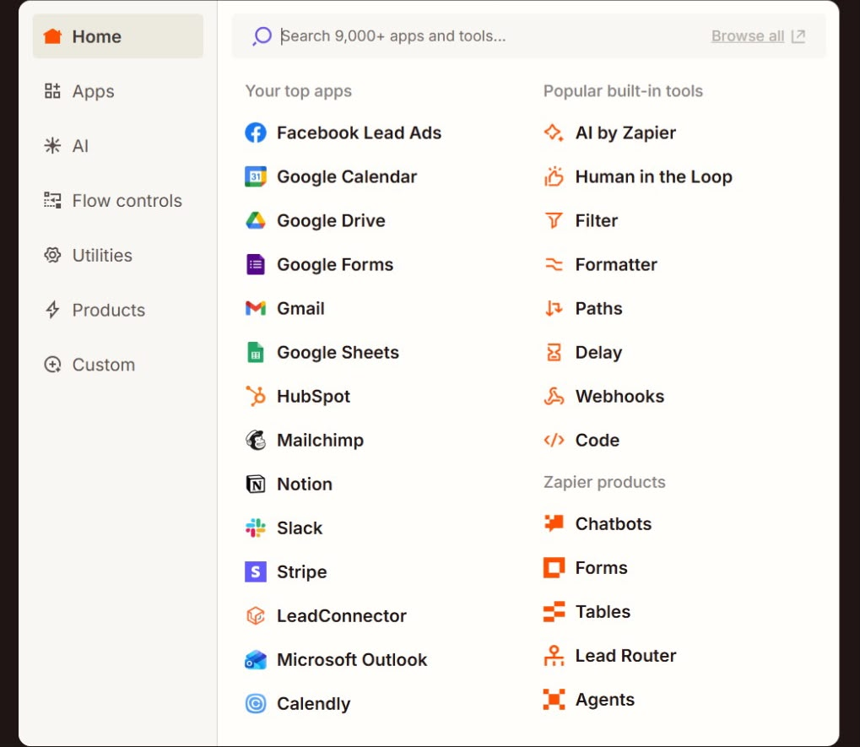The height and width of the screenshot is (747, 860).
Task: Select the Google Drive label
Action: [331, 220]
